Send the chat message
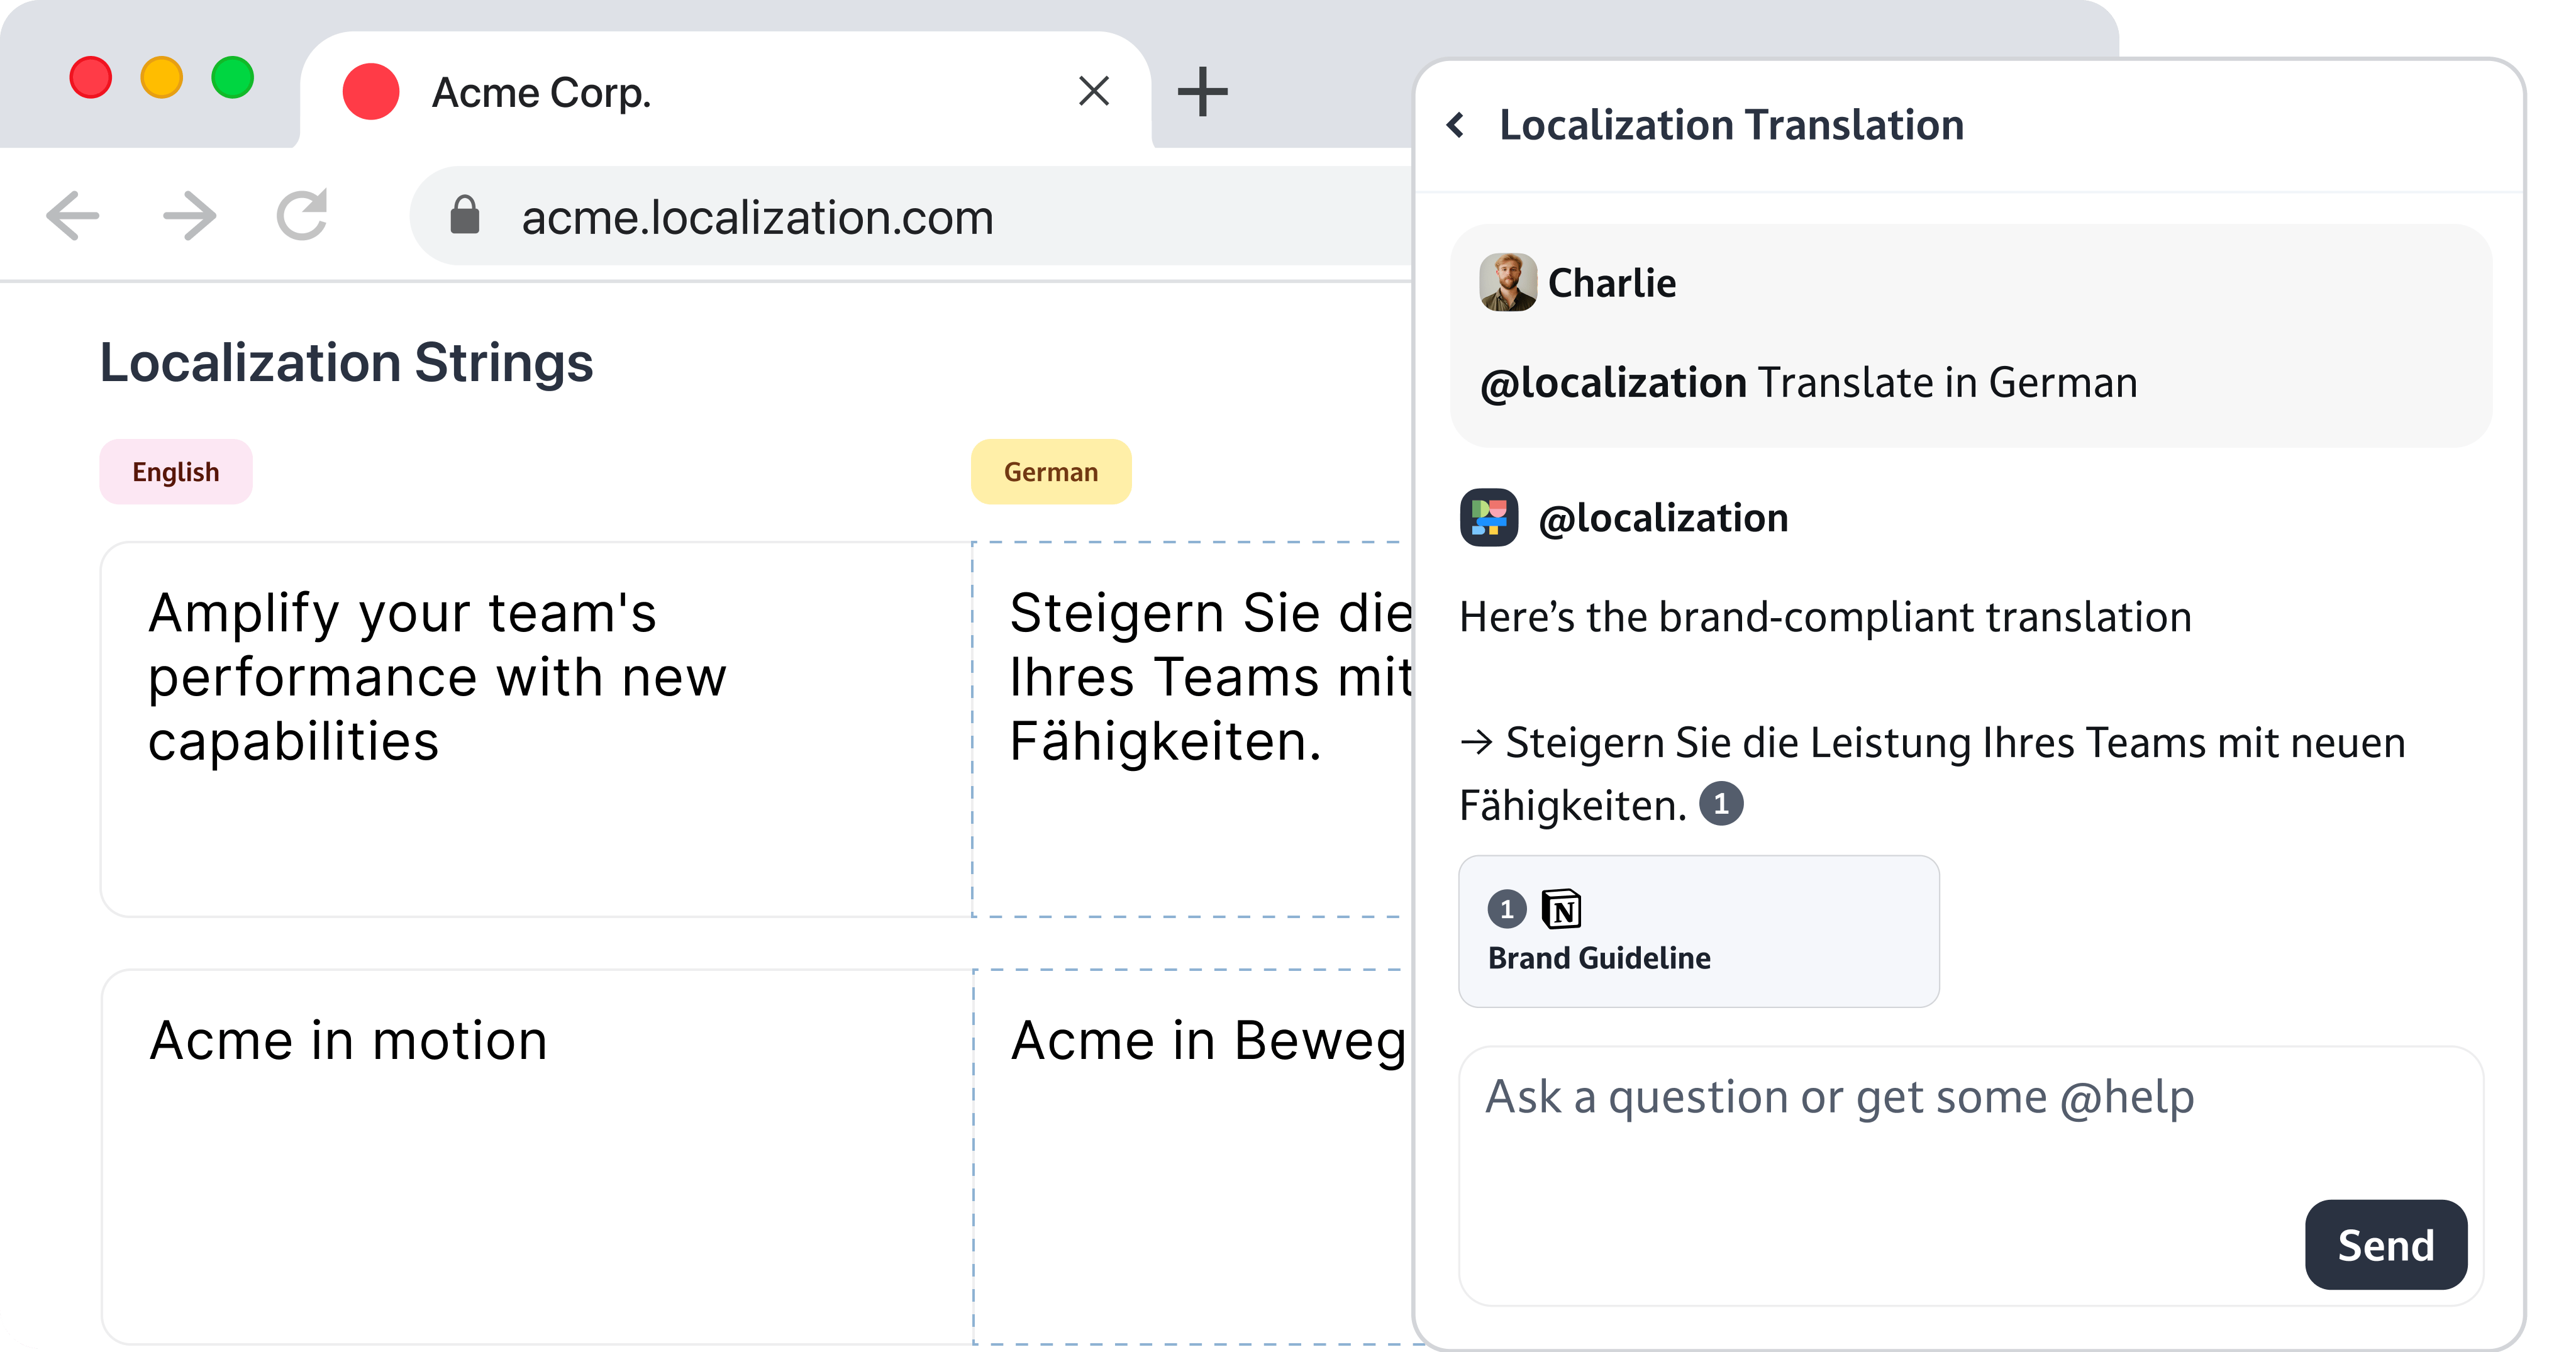The height and width of the screenshot is (1352, 2576). tap(2386, 1245)
